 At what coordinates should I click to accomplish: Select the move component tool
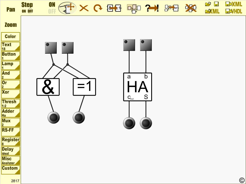coord(68,8)
